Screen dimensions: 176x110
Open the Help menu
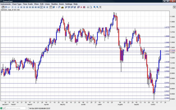pyautogui.click(x=76, y=4)
